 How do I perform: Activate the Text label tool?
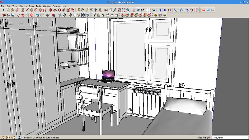click(92, 10)
